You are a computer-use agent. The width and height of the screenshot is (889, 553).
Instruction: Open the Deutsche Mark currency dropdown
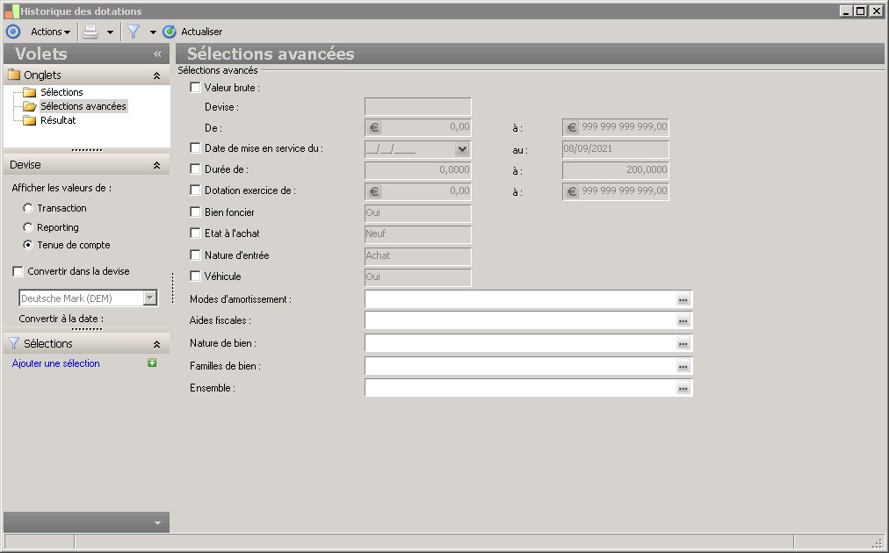coord(149,298)
